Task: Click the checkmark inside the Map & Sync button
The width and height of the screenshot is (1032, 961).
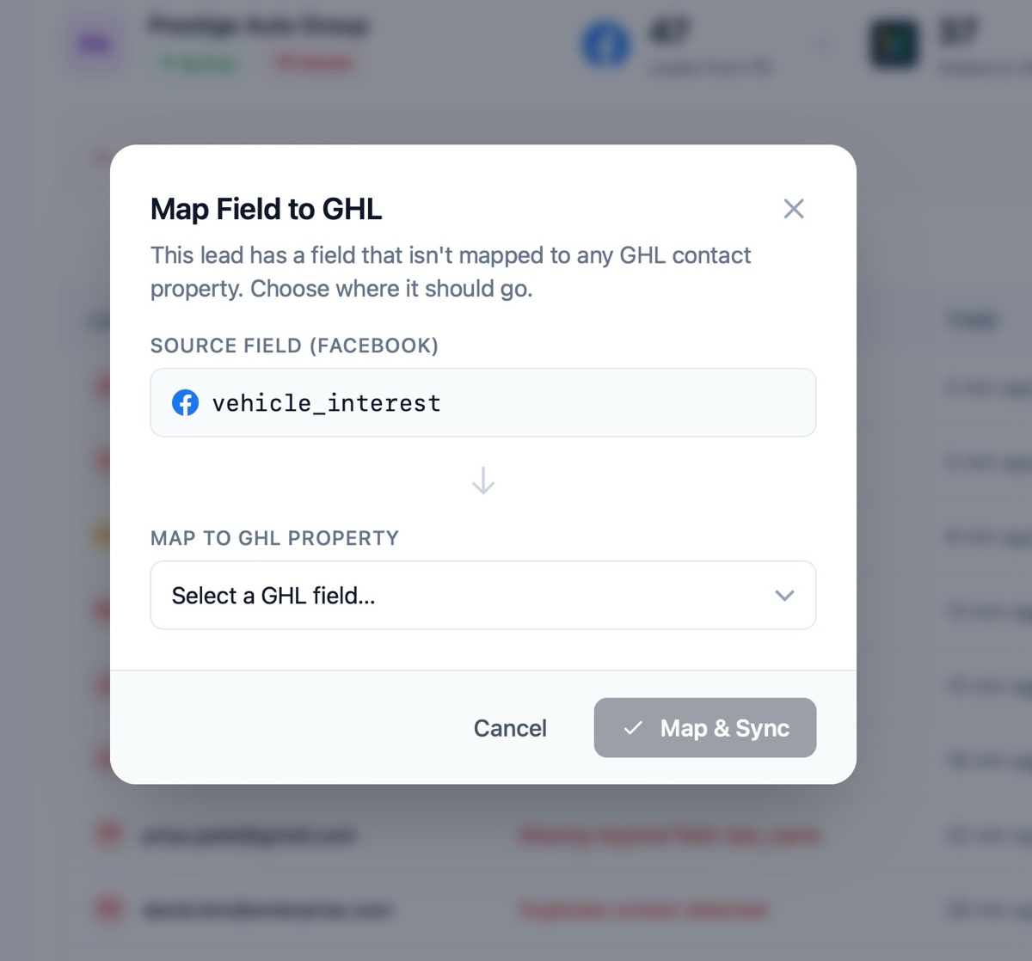Action: pos(634,728)
